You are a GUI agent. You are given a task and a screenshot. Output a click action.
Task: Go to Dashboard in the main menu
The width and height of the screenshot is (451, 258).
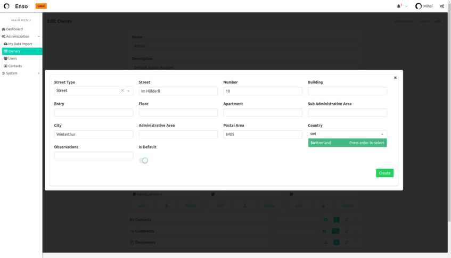pos(12,29)
